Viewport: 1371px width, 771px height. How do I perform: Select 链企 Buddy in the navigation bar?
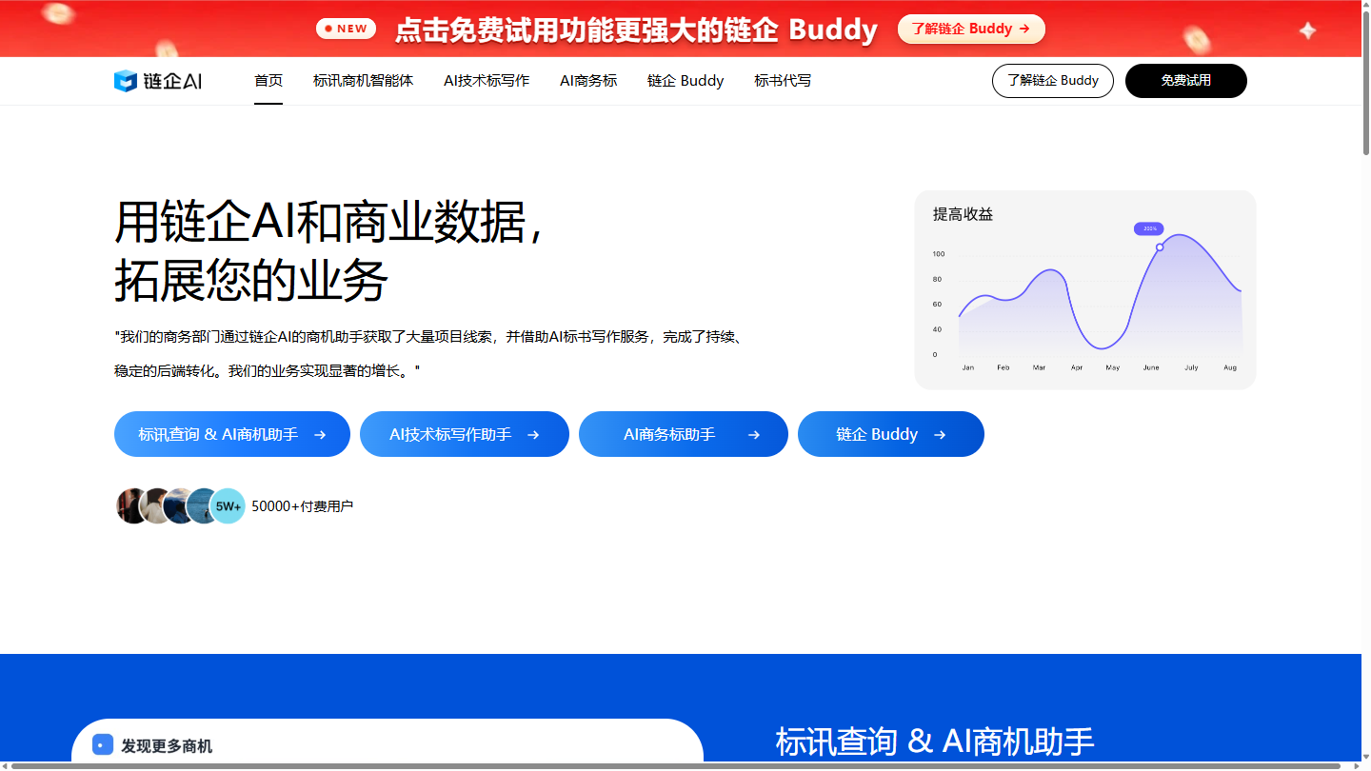685,81
